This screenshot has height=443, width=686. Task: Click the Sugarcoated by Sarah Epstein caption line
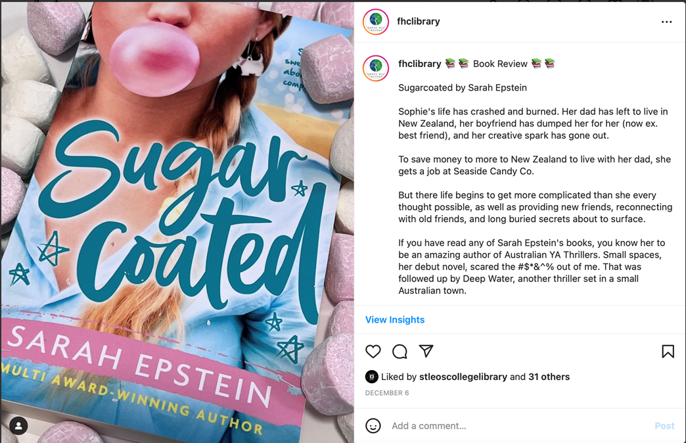(463, 87)
